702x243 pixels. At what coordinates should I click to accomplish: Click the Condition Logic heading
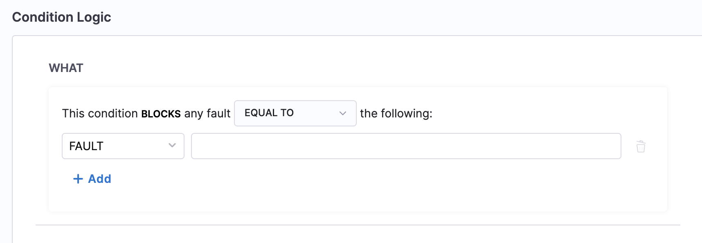pyautogui.click(x=62, y=17)
